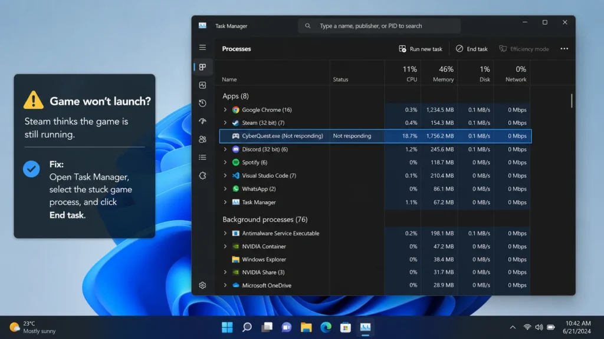Click the 1,756.2 MB memory value
604x339 pixels.
point(440,136)
